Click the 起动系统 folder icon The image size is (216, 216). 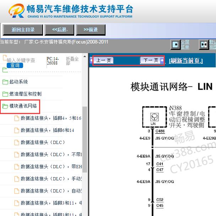tap(5, 82)
